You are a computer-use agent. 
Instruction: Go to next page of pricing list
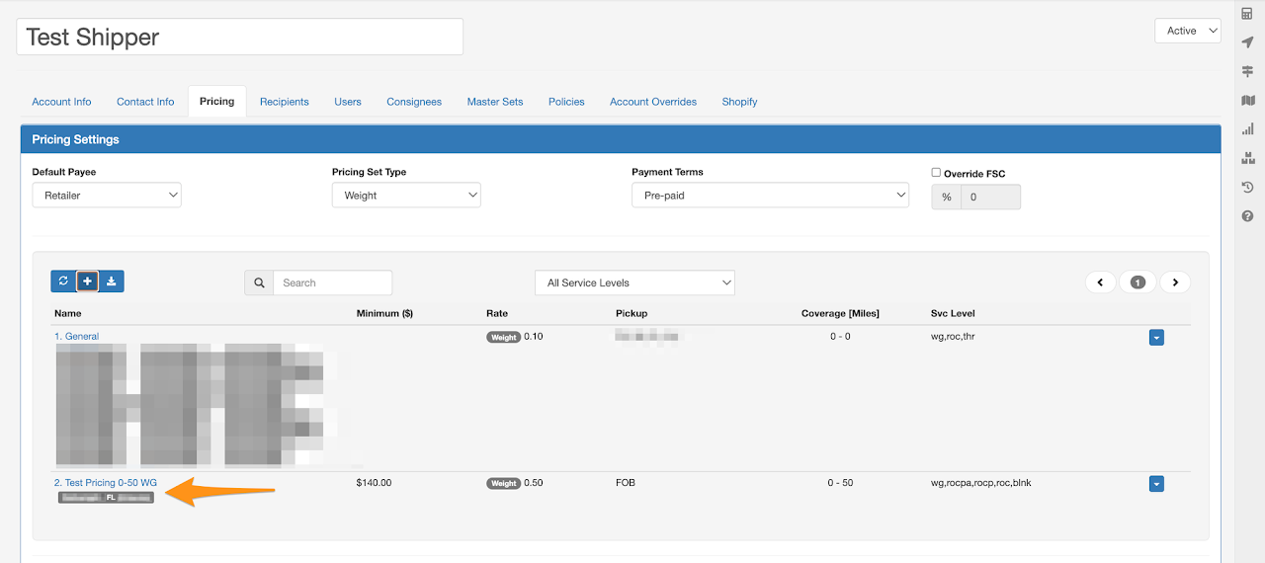[1175, 282]
